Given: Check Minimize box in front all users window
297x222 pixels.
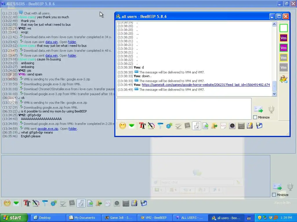Looking at the screenshot, I should point(255,117).
